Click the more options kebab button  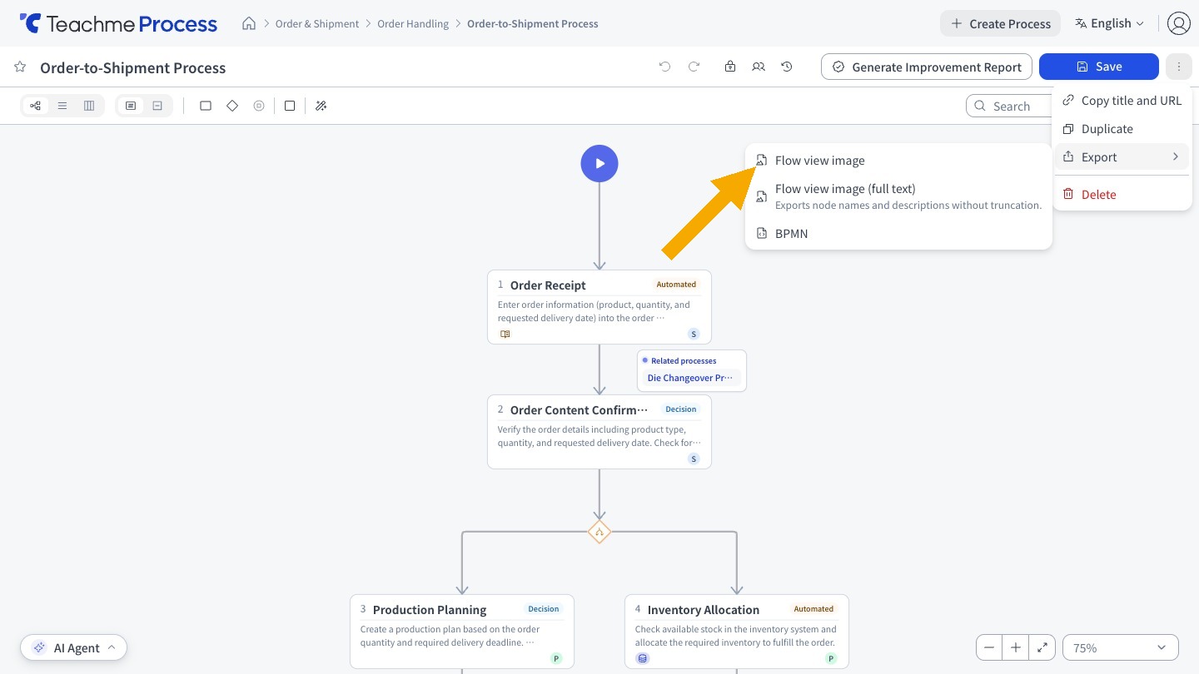(1179, 67)
